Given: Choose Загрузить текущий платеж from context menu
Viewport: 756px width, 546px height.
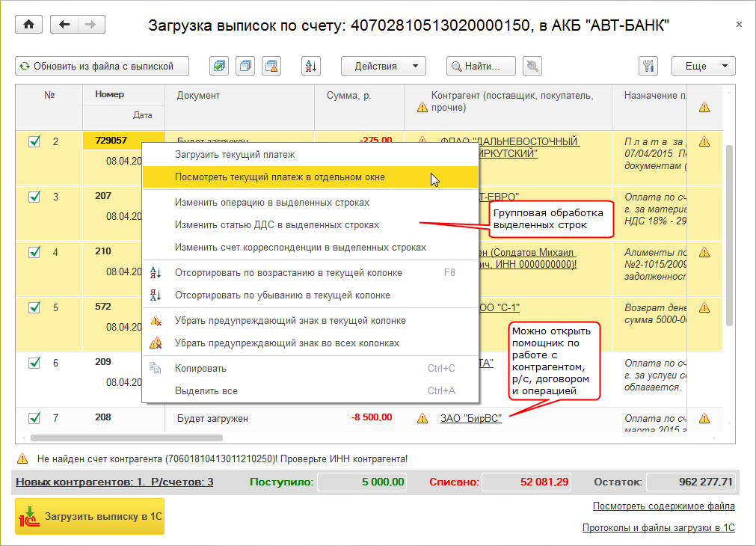Looking at the screenshot, I should coord(235,155).
